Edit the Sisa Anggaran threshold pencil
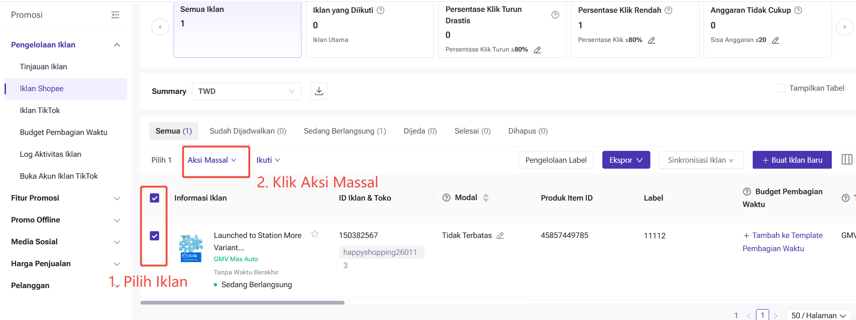The image size is (856, 320). point(776,40)
